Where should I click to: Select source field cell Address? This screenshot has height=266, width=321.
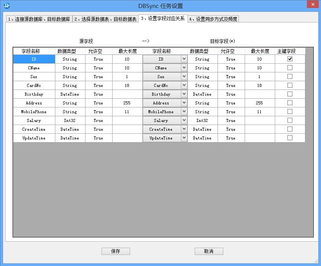click(34, 103)
